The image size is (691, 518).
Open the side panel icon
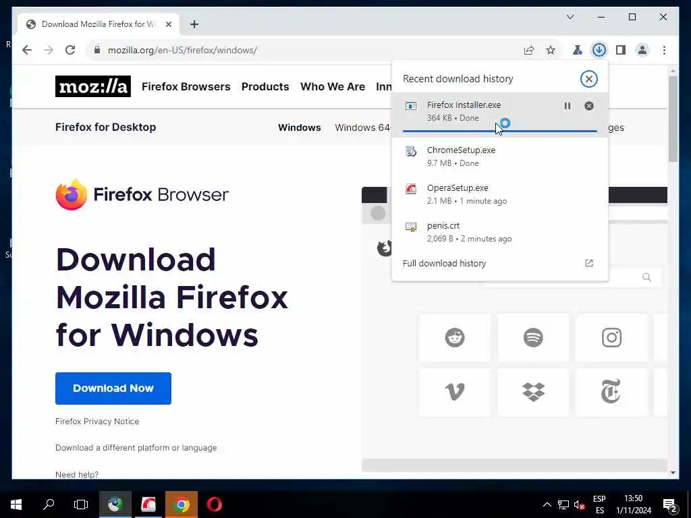[x=621, y=50]
